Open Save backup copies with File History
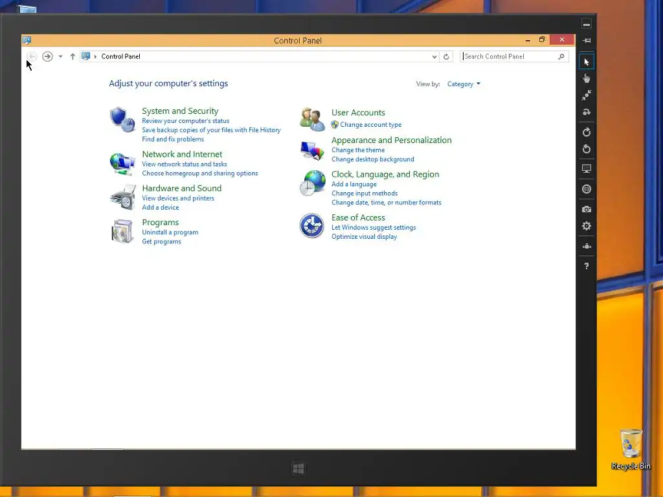The height and width of the screenshot is (497, 663). [x=212, y=129]
